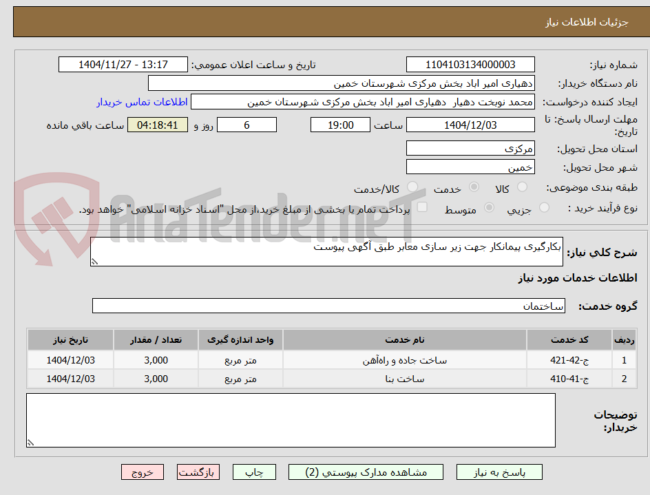Image resolution: width=650 pixels, height=495 pixels.
Task: Click the ساخت جاده و راه‌آهن service name
Action: tap(405, 360)
